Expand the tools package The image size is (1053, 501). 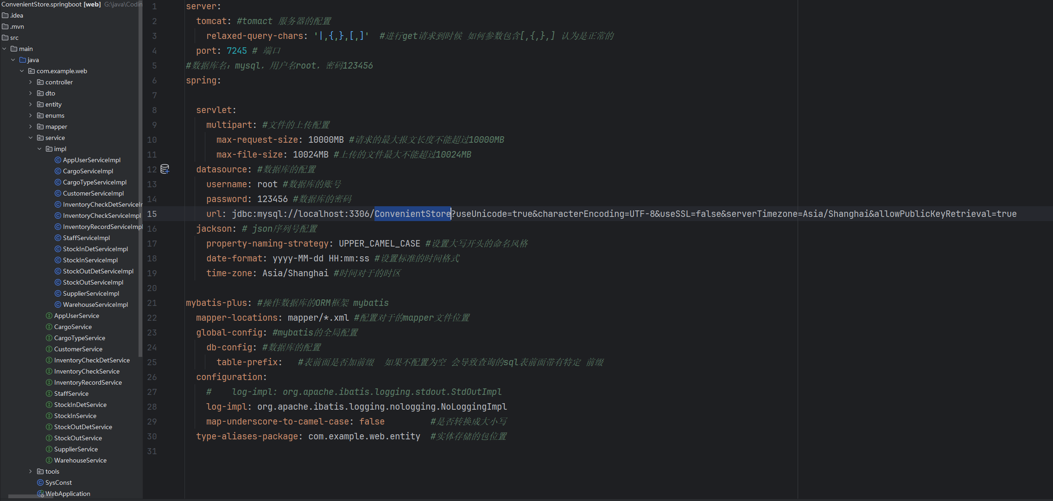click(x=31, y=471)
